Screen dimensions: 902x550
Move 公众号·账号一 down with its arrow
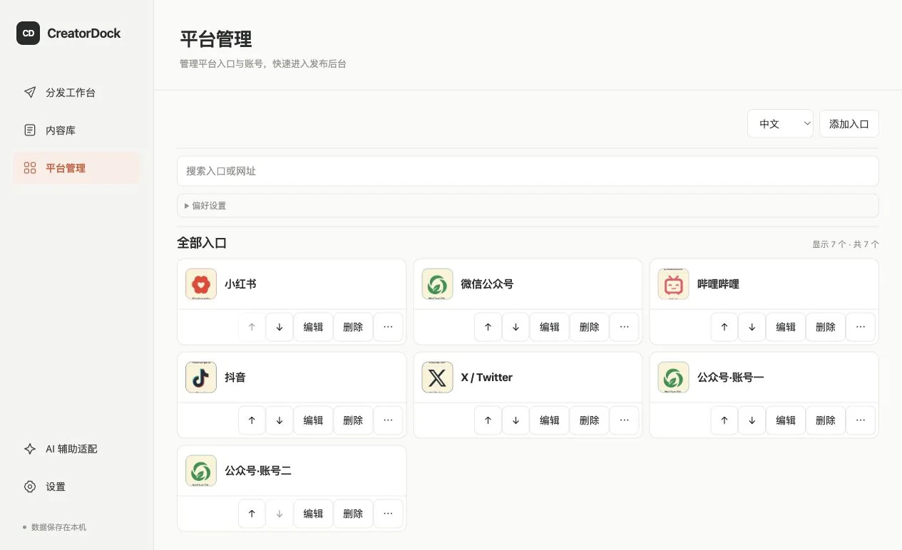[752, 420]
